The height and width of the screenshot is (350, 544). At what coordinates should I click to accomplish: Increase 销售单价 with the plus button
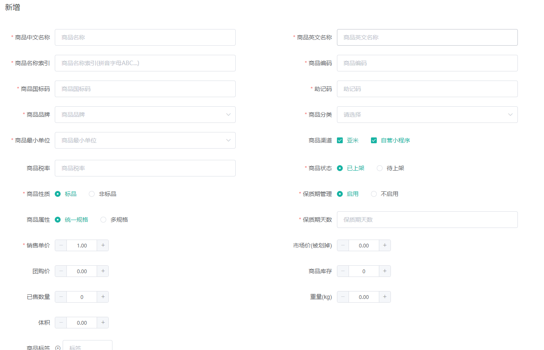103,245
